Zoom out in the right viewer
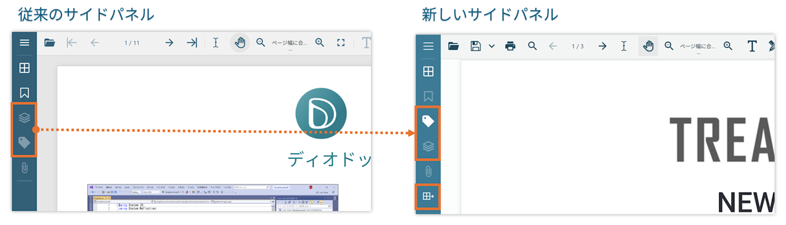786x225 pixels. [x=669, y=46]
